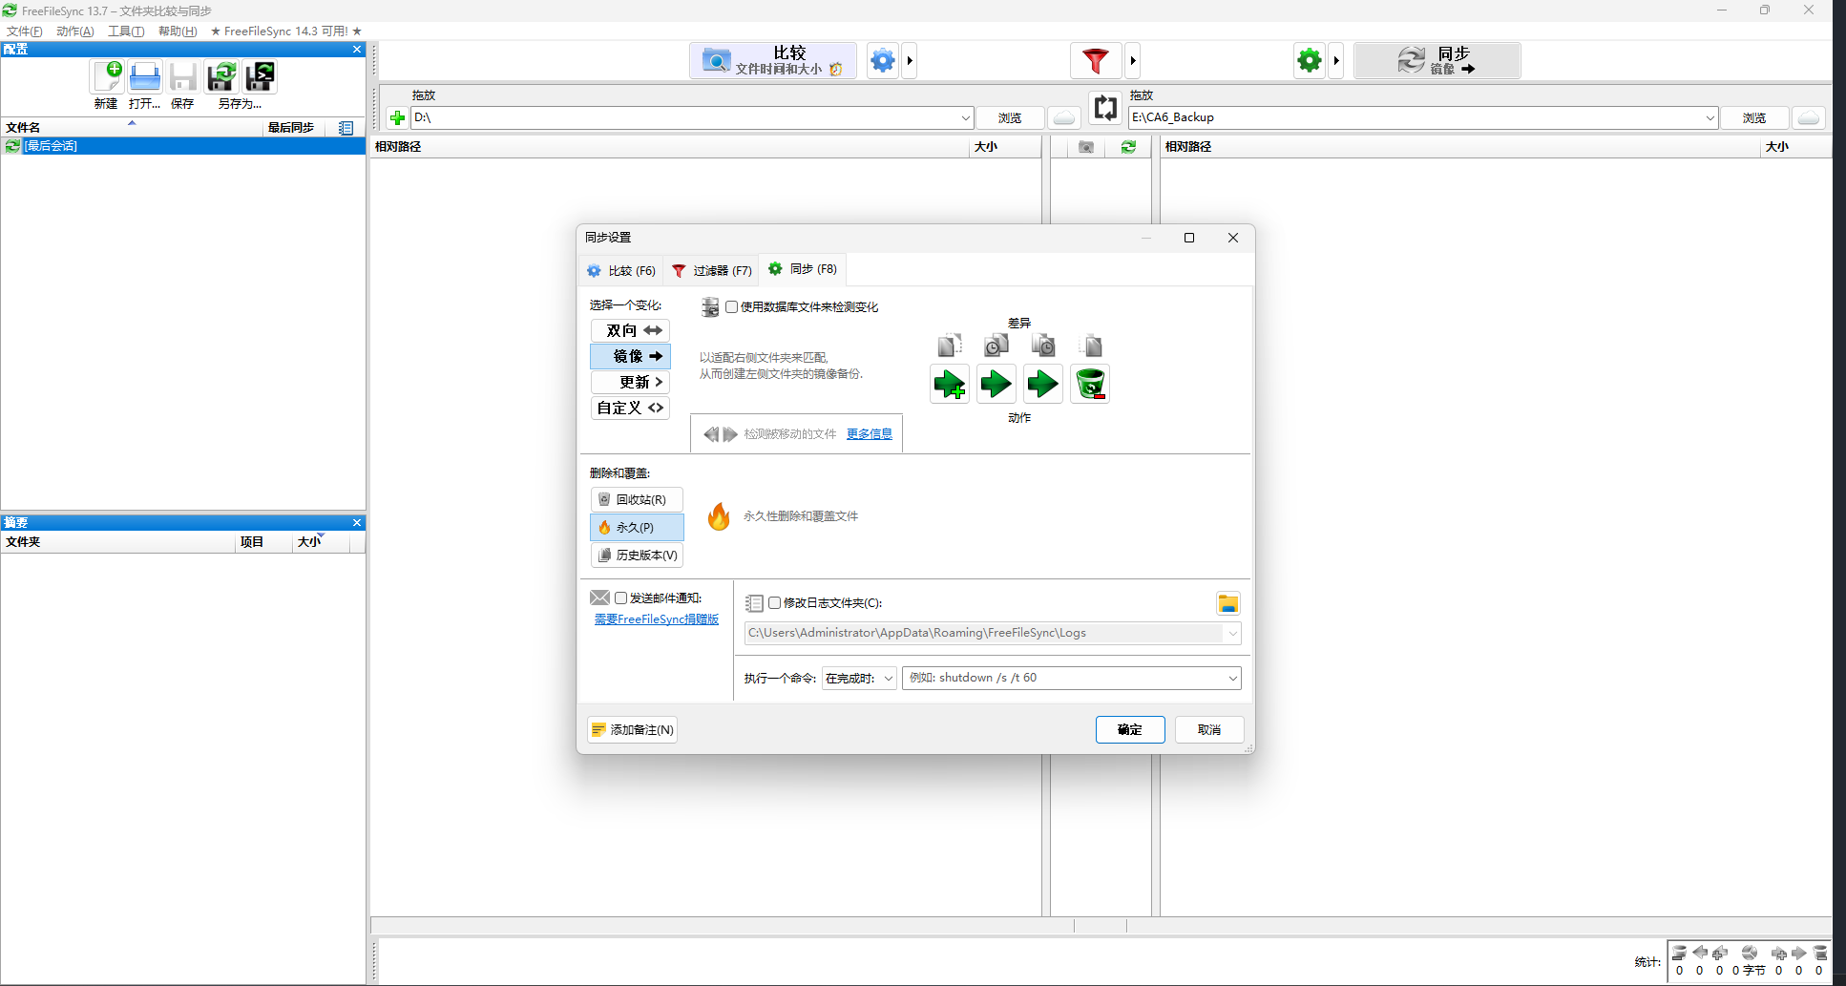
Task: Click the Cancel (取消) button
Action: pos(1209,730)
